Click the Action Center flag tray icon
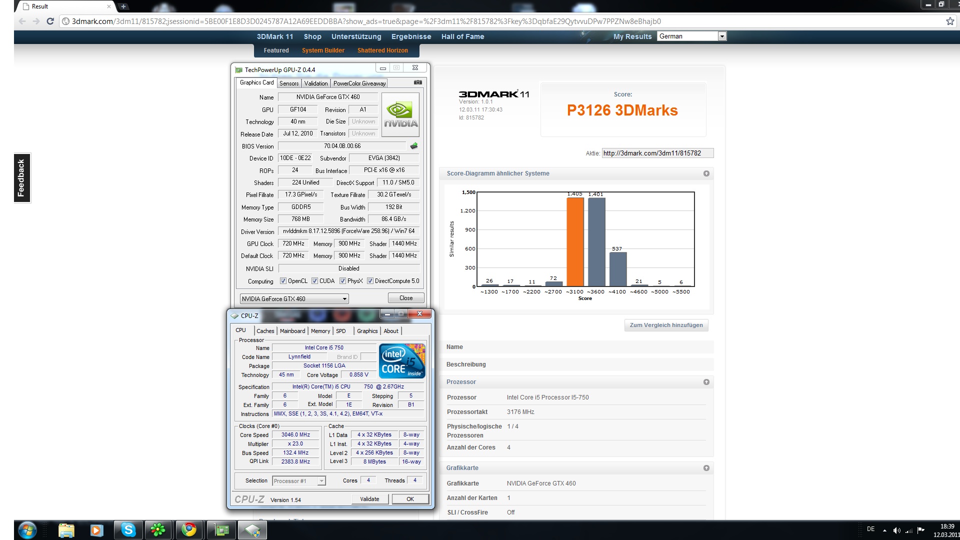Screen dimensions: 960x540 coord(921,530)
